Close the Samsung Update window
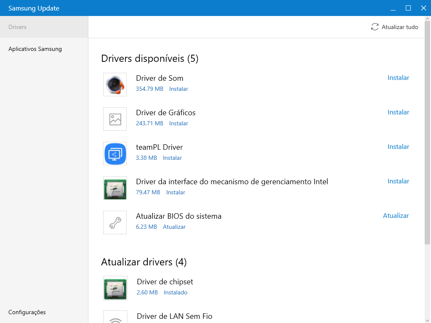 pyautogui.click(x=423, y=8)
